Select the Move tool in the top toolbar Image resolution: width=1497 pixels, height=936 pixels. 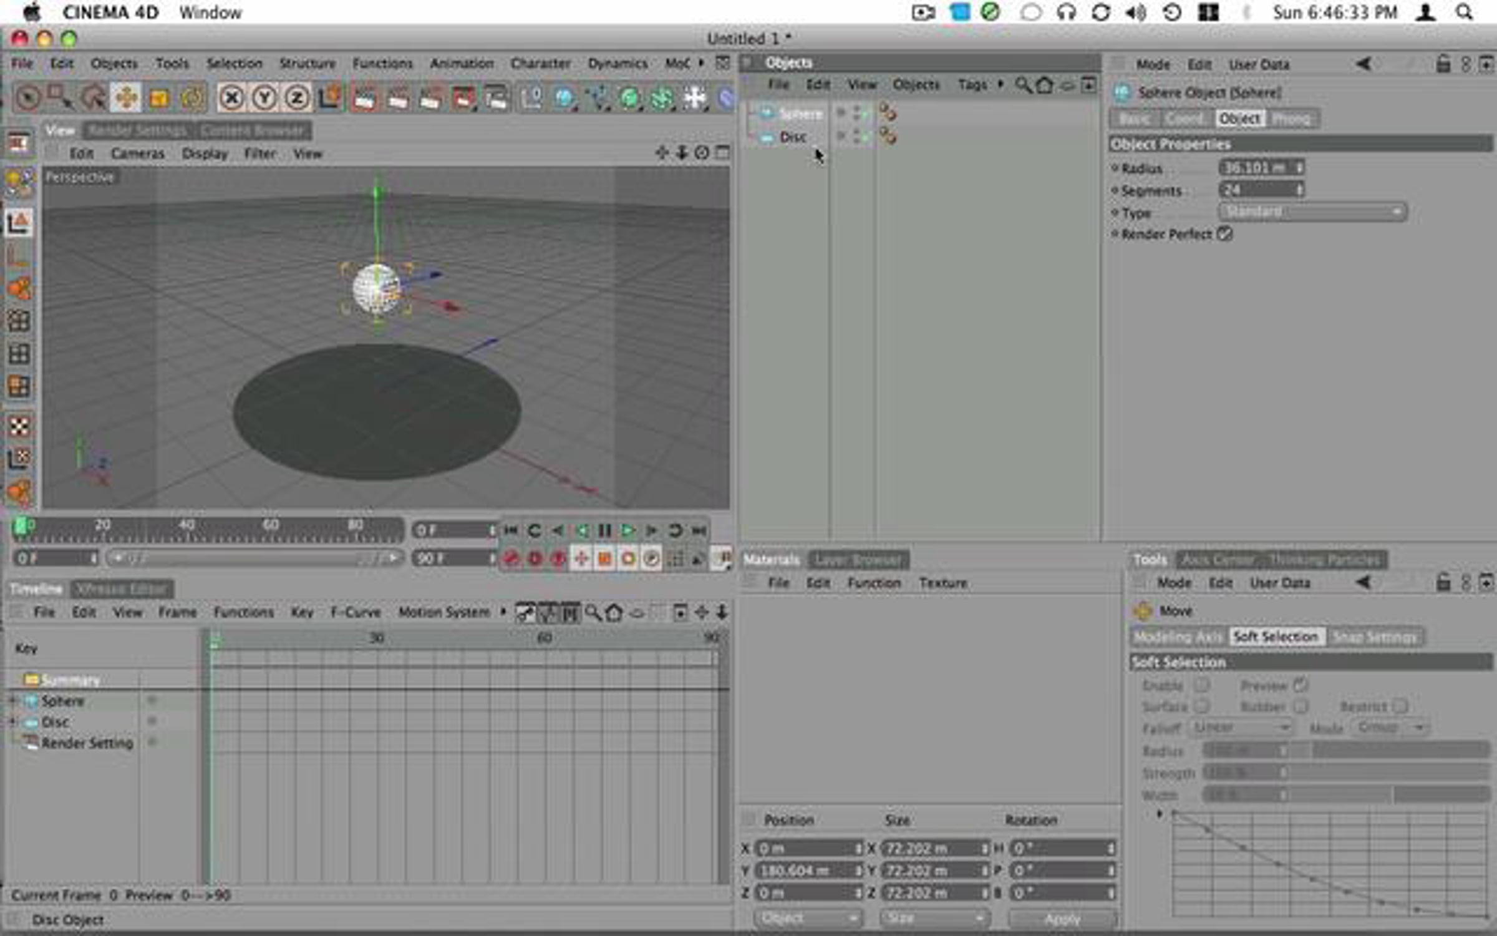(125, 98)
